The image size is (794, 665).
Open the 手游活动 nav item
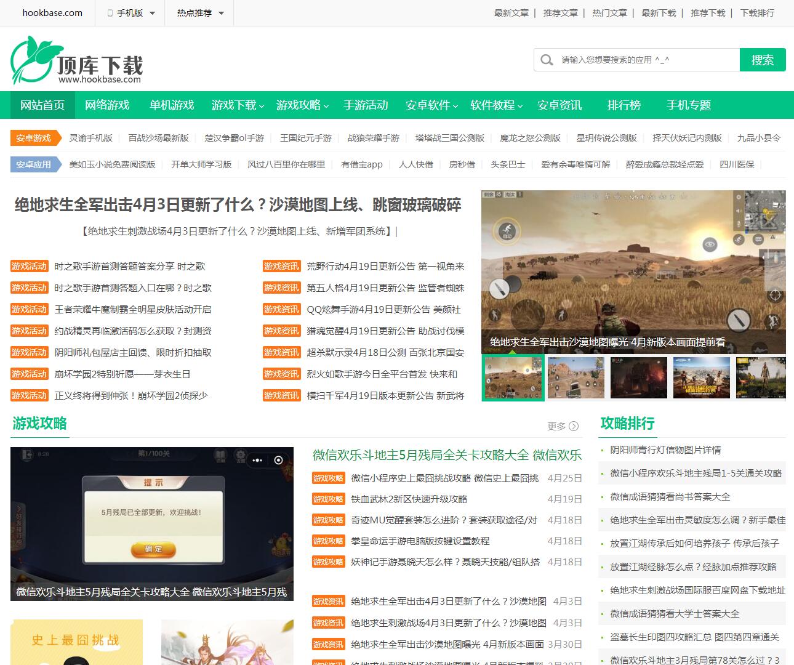click(366, 105)
